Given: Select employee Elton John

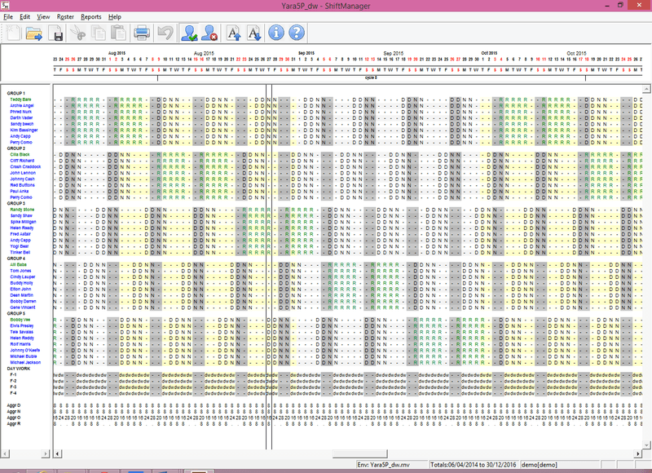Looking at the screenshot, I should point(21,290).
